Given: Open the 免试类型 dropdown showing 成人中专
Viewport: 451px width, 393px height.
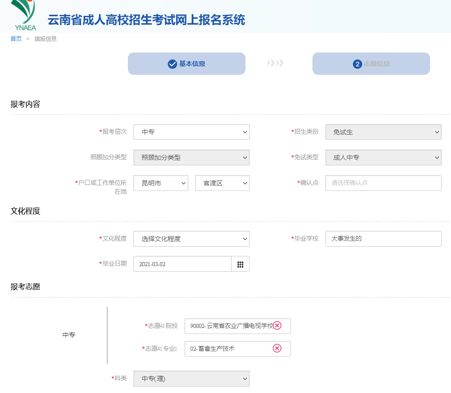Looking at the screenshot, I should pos(383,157).
